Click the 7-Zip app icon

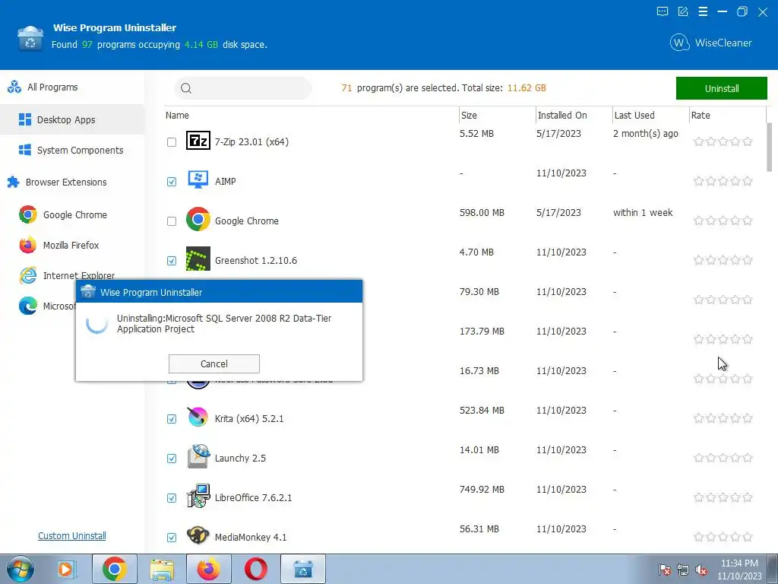pos(198,141)
